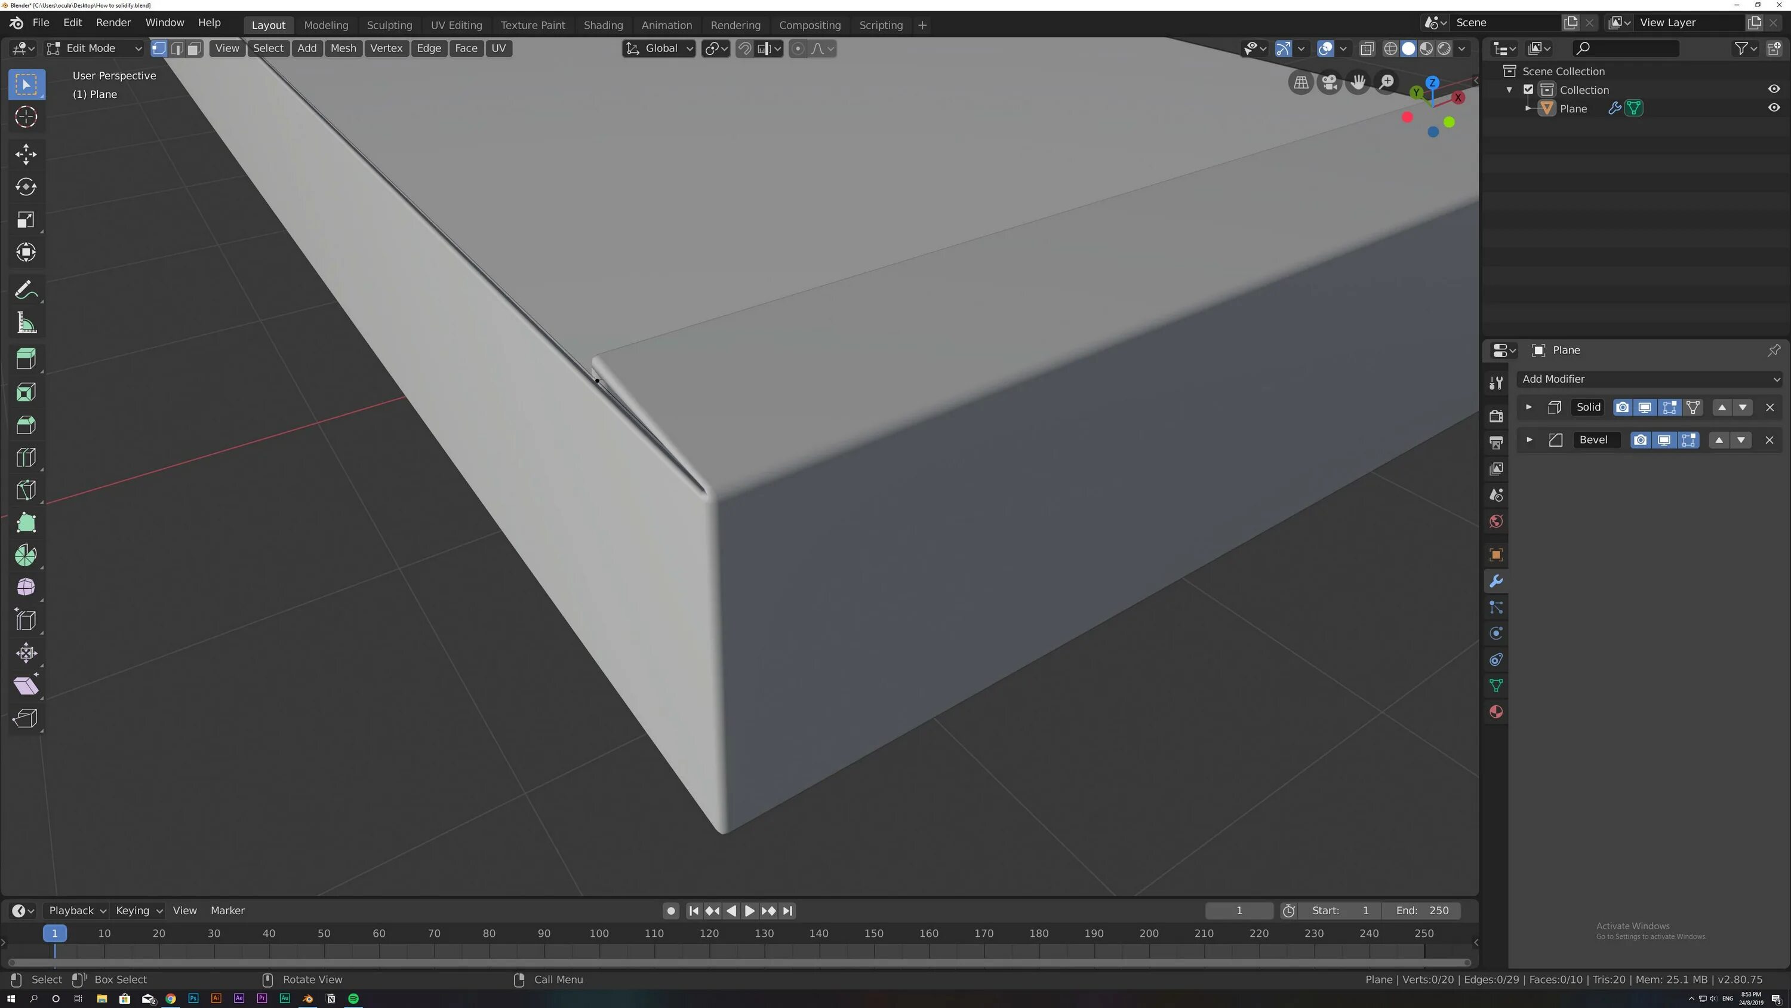Image resolution: width=1791 pixels, height=1008 pixels.
Task: Select the Cursor tool in toolbar
Action: 26,117
